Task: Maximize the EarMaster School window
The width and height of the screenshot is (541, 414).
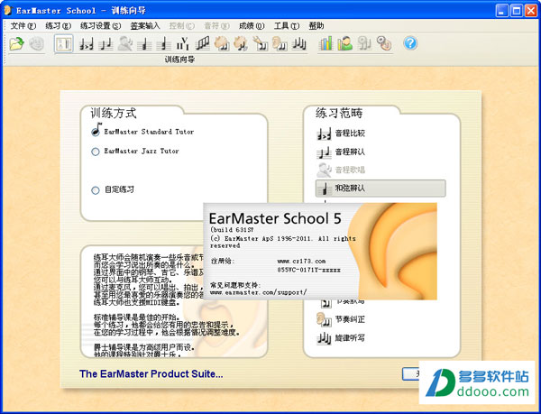Action: point(517,11)
